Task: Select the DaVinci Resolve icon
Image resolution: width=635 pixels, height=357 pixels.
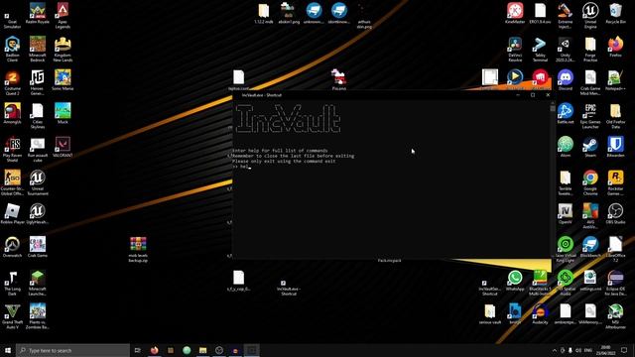Action: 515,49
